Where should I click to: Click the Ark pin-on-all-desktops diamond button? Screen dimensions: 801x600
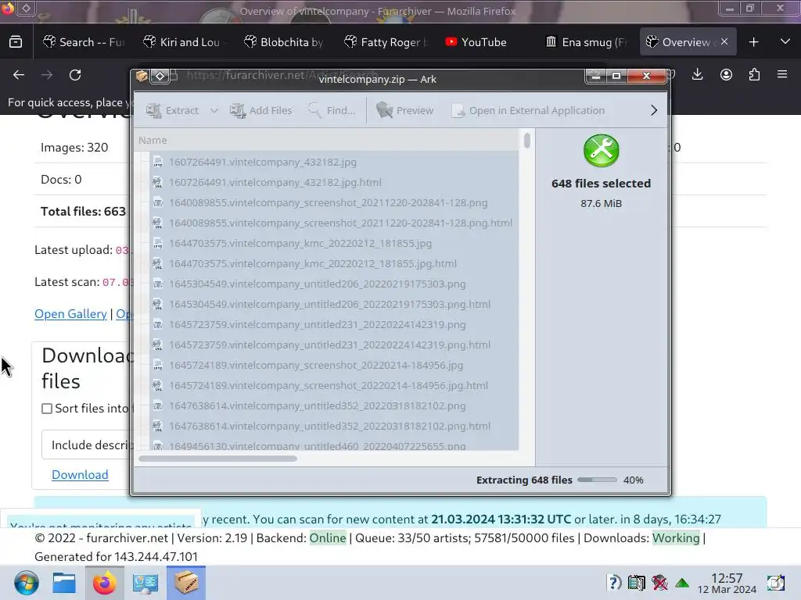pos(160,76)
